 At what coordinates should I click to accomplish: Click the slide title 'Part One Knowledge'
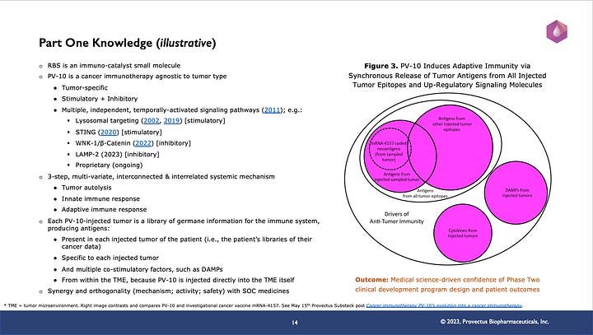click(x=128, y=43)
